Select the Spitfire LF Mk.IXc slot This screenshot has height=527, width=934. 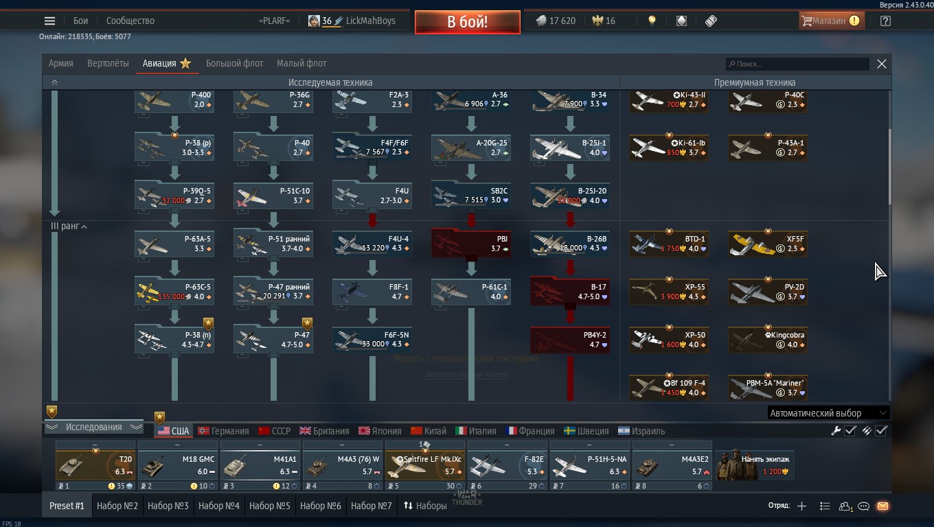click(424, 465)
